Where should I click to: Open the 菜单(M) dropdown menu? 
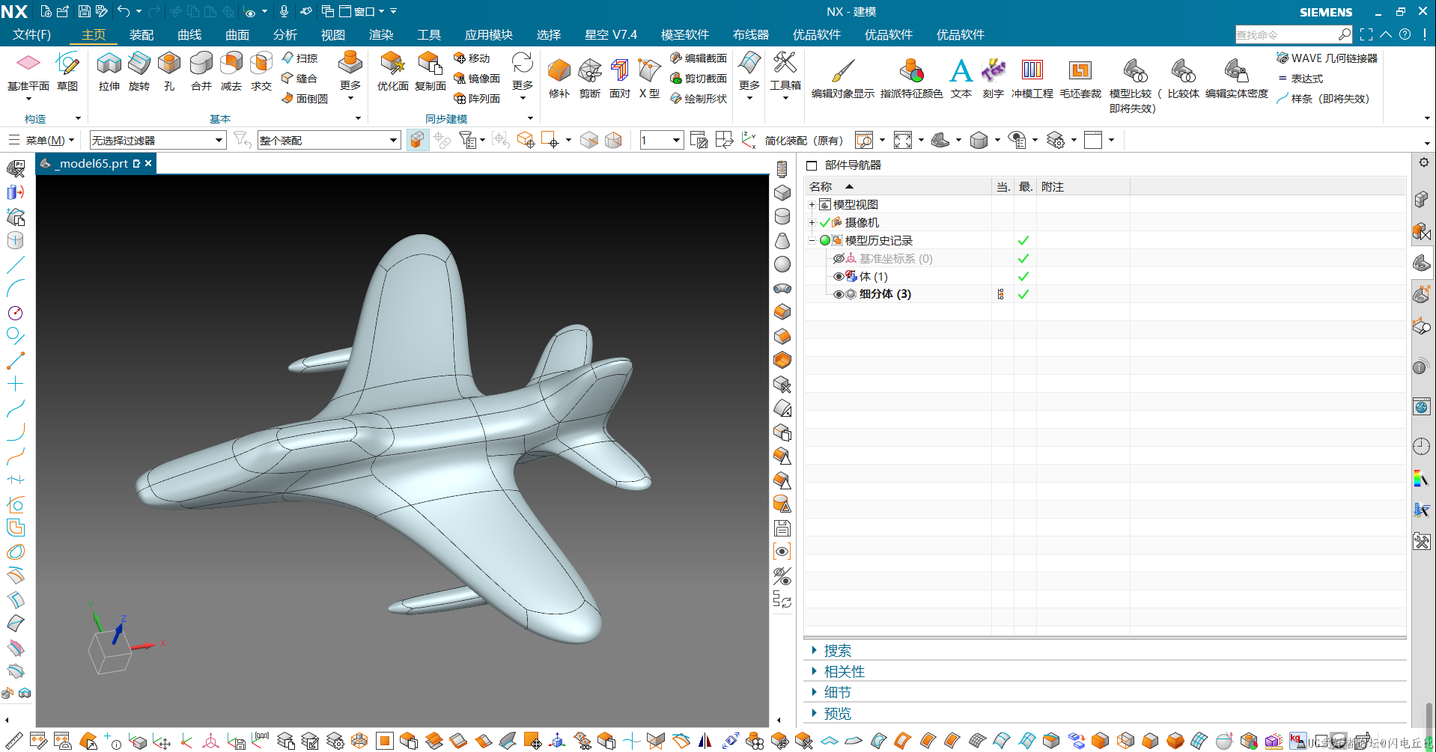point(42,140)
